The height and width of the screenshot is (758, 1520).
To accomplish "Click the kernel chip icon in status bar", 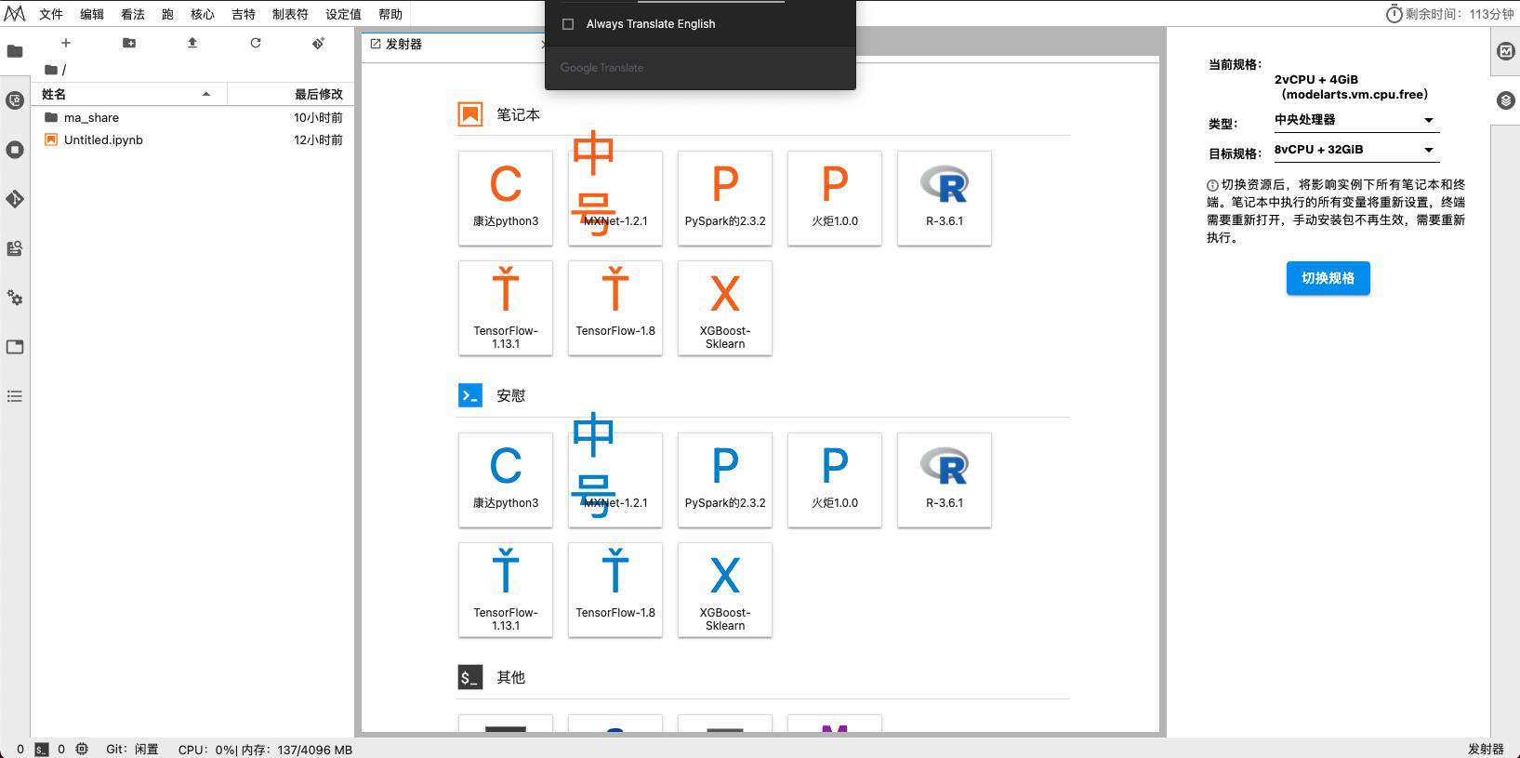I will tap(82, 749).
